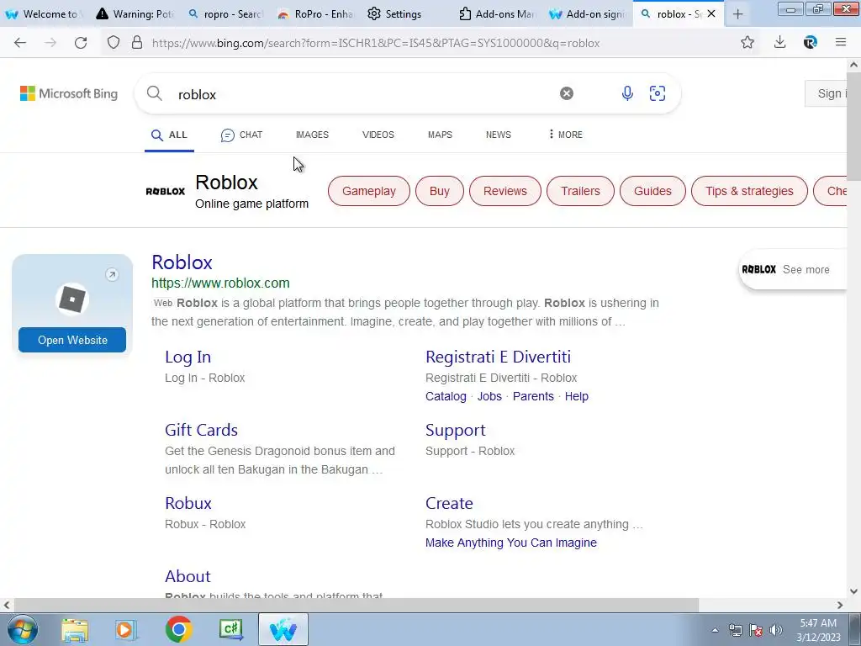Click the RoPro extension icon in toolbar

point(811,42)
